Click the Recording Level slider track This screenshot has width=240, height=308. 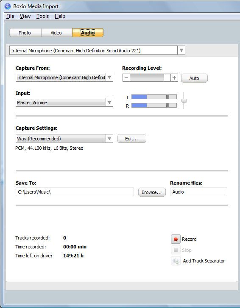pos(151,78)
